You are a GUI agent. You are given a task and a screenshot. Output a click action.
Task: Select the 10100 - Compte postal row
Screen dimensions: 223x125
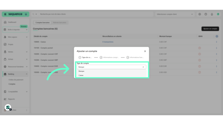pos(126,48)
